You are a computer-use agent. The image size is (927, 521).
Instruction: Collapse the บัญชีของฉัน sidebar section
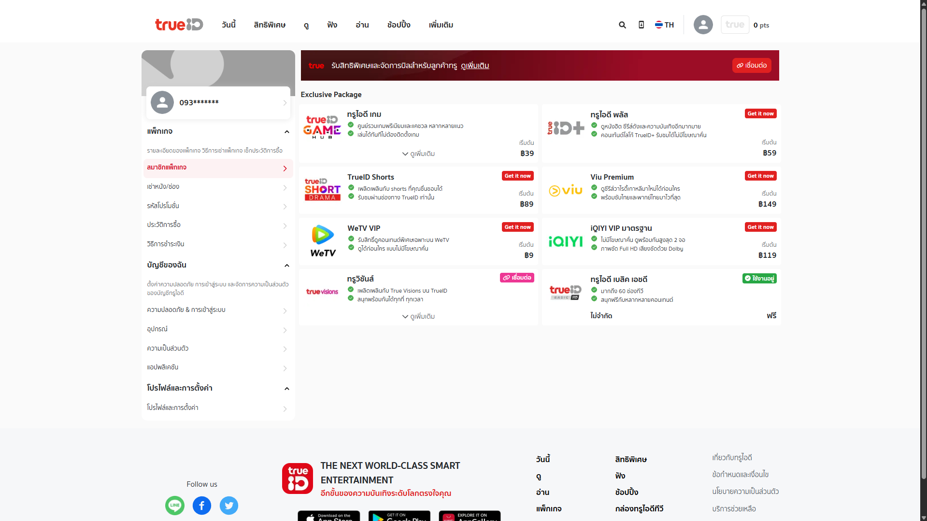[x=287, y=266]
